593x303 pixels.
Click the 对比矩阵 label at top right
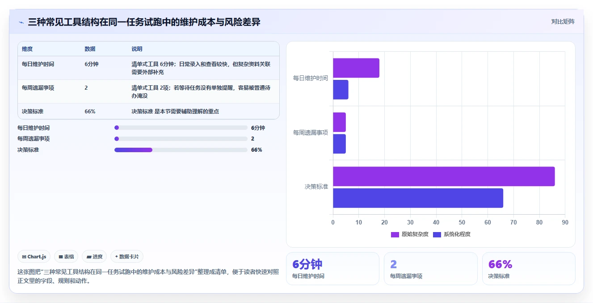pyautogui.click(x=563, y=21)
